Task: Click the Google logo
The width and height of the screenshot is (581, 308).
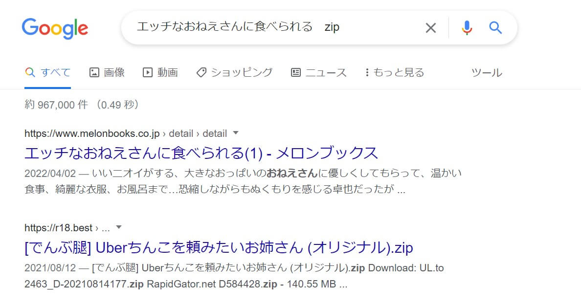Action: 55,28
